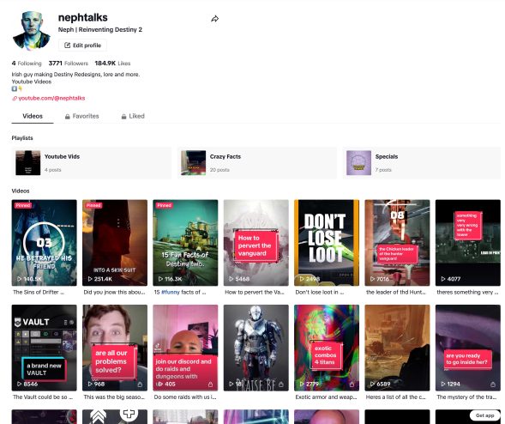Switch to the Liked tab

[133, 116]
